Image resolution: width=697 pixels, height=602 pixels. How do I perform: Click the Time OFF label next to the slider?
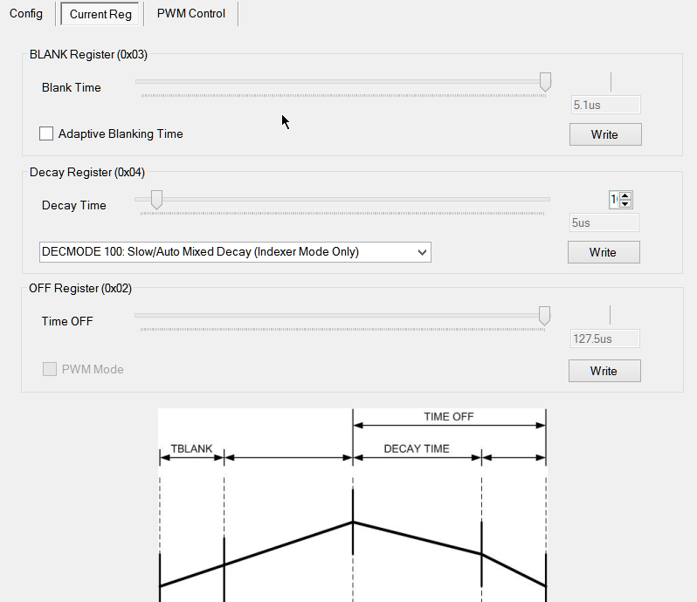tap(67, 321)
